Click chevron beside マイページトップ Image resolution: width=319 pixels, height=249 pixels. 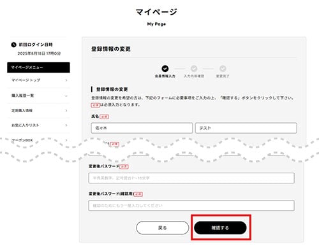tap(66, 80)
